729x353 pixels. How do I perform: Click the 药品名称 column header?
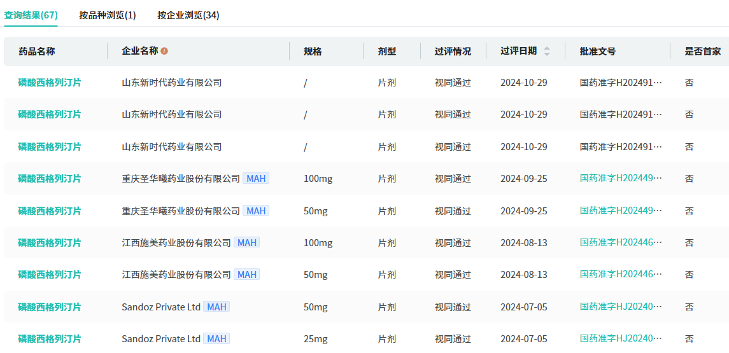pyautogui.click(x=37, y=52)
